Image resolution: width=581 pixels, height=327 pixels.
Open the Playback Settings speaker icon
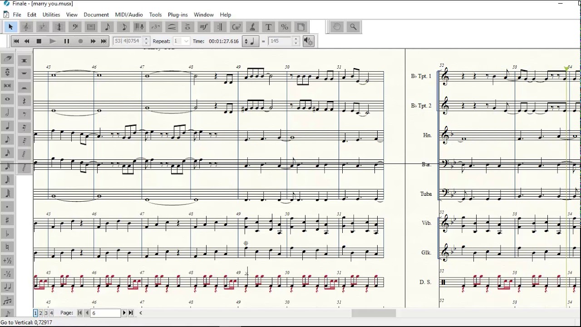pyautogui.click(x=308, y=41)
